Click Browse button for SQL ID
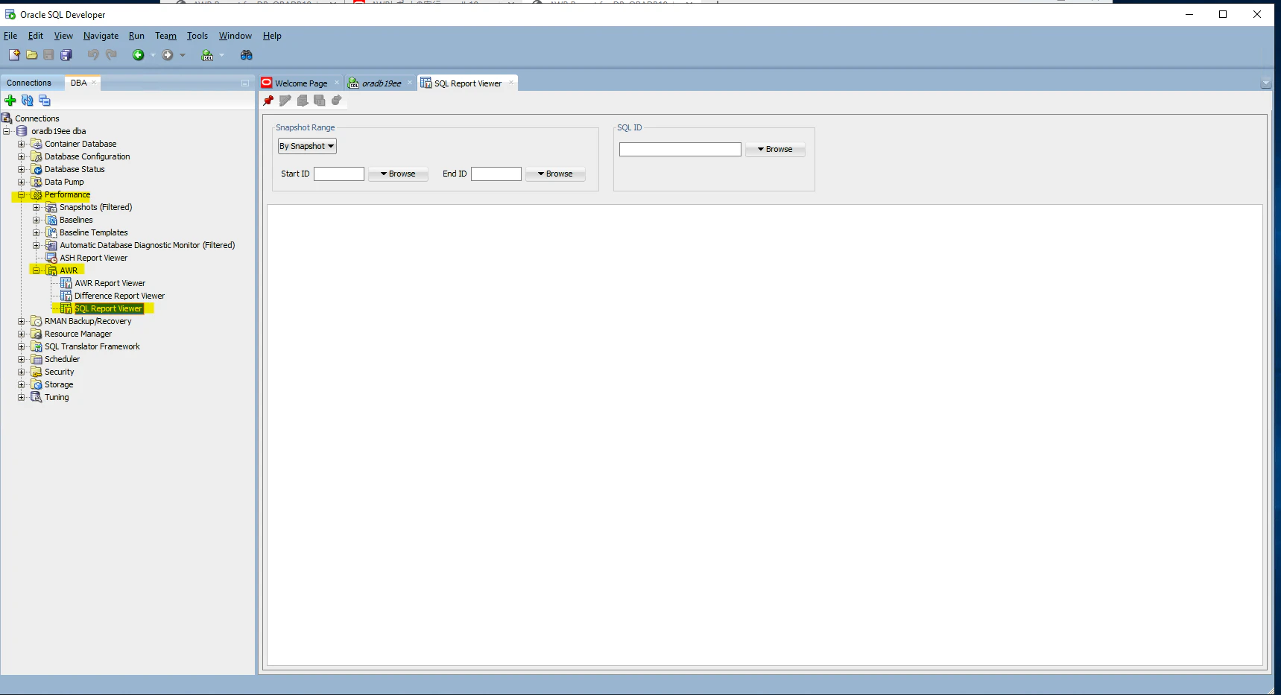 (x=775, y=150)
